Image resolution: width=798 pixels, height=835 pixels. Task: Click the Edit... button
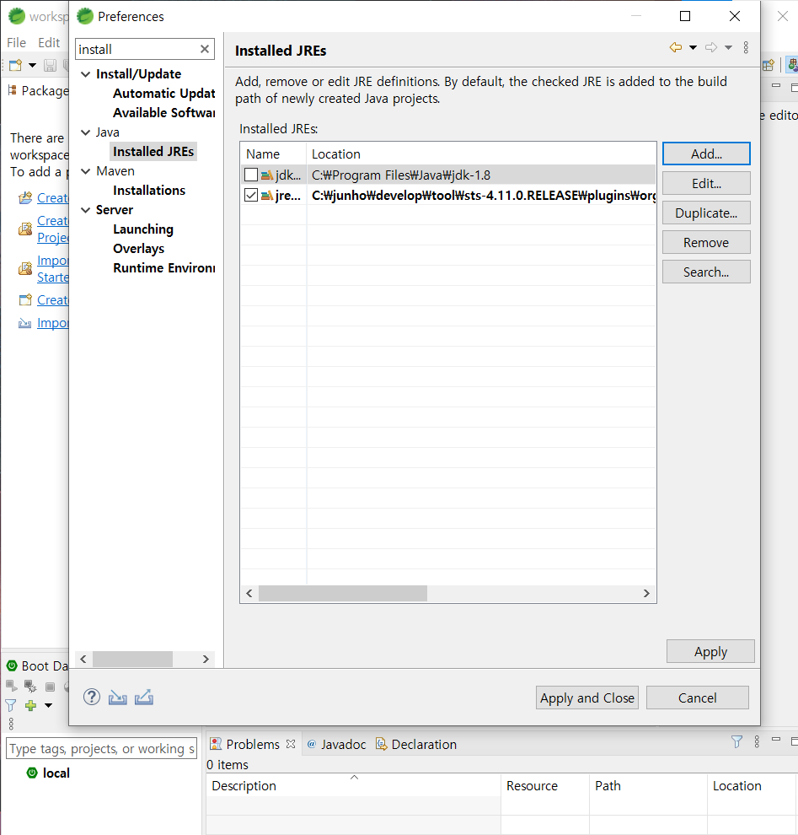pyautogui.click(x=706, y=183)
